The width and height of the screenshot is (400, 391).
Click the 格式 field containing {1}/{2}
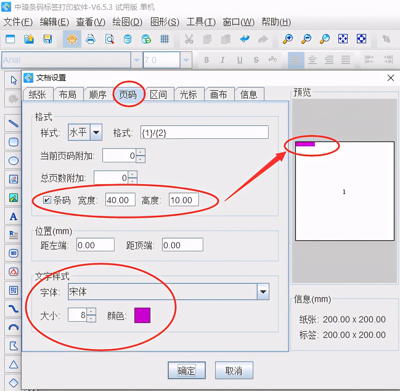point(205,132)
